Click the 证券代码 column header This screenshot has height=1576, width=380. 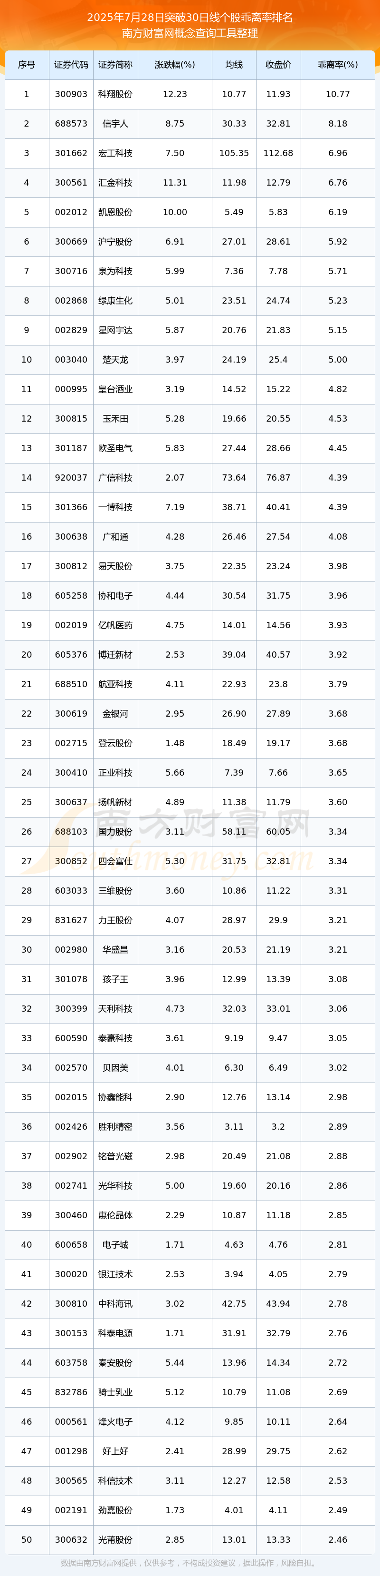(x=71, y=65)
